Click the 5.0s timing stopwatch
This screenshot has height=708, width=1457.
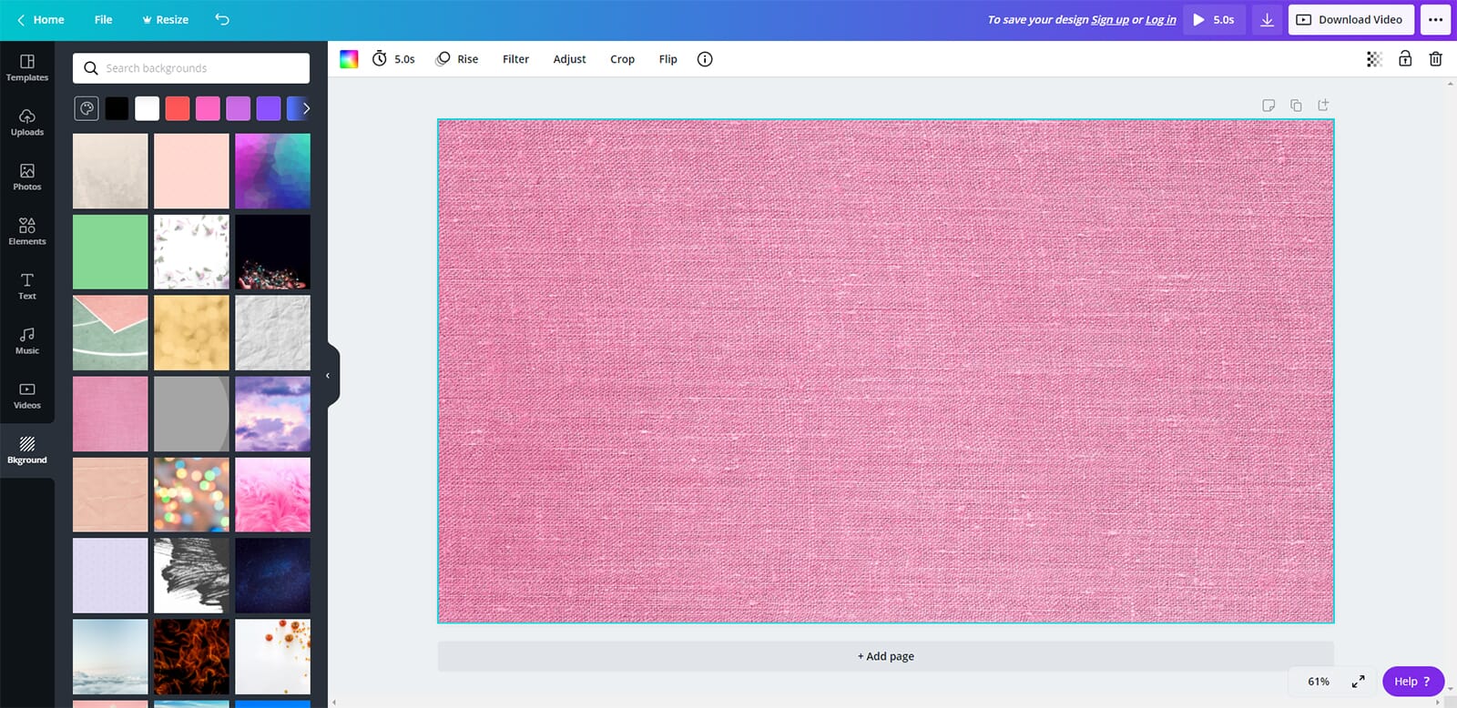pyautogui.click(x=393, y=59)
